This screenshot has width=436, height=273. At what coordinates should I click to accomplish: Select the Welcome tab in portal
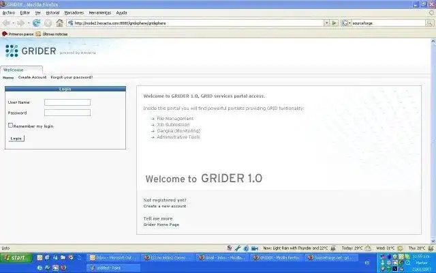(21, 70)
